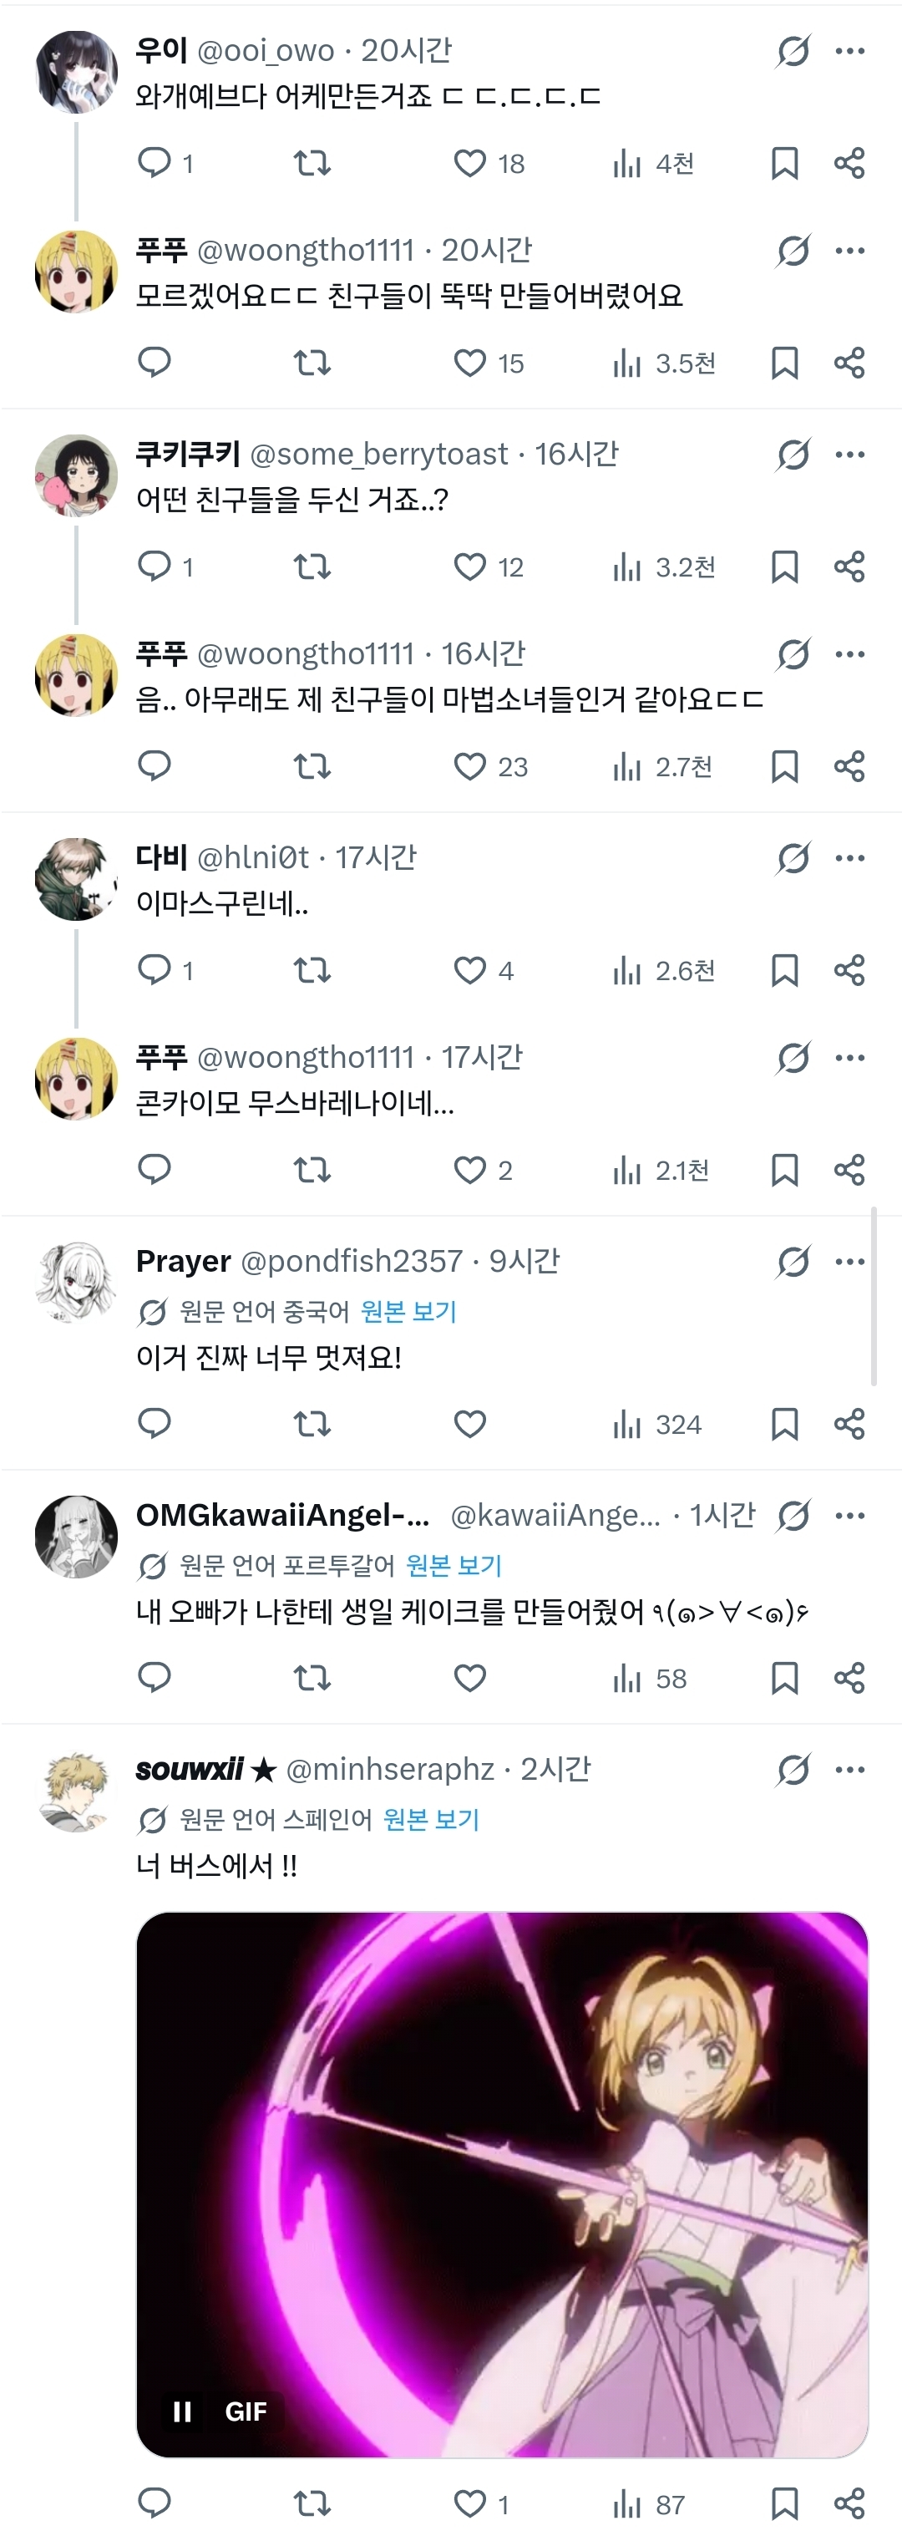Reply to souwxii's GIF tweet
902x2541 pixels.
[x=155, y=2503]
